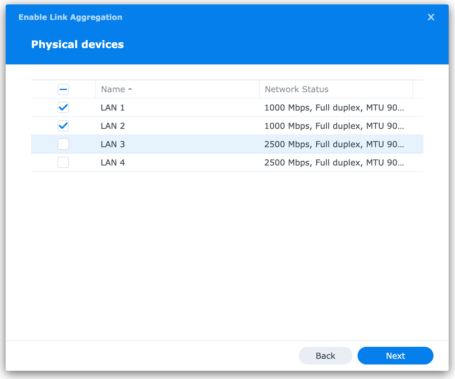Check the LAN 3 checkbox
Image resolution: width=455 pixels, height=379 pixels.
63,144
